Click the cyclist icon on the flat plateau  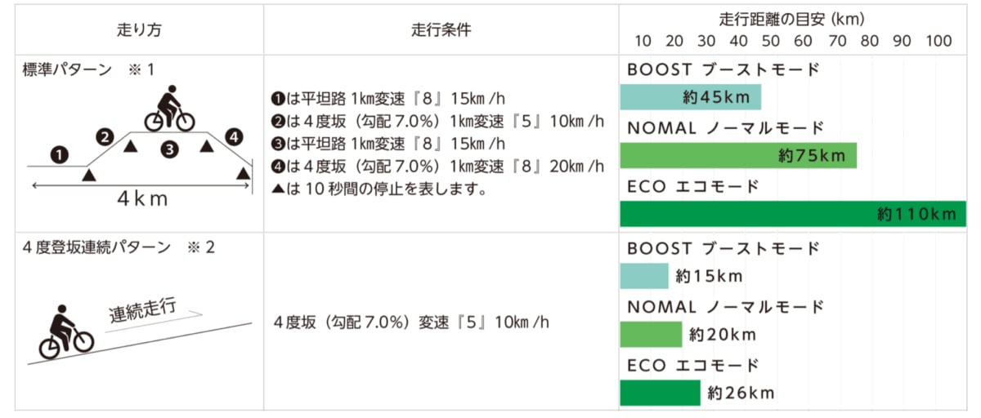[x=169, y=109]
